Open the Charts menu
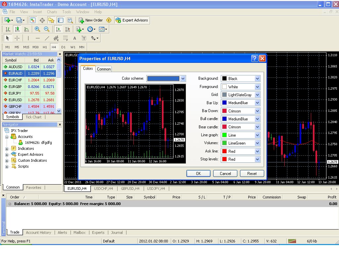 pos(52,12)
